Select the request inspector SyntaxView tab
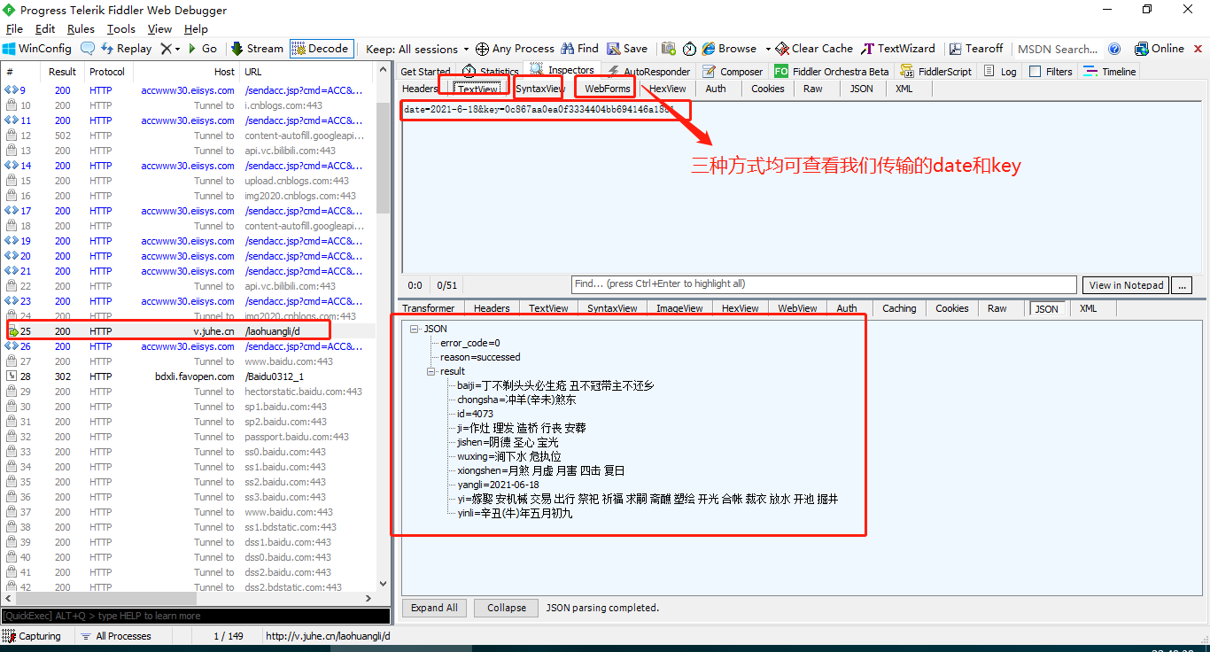The image size is (1210, 652). coord(539,89)
